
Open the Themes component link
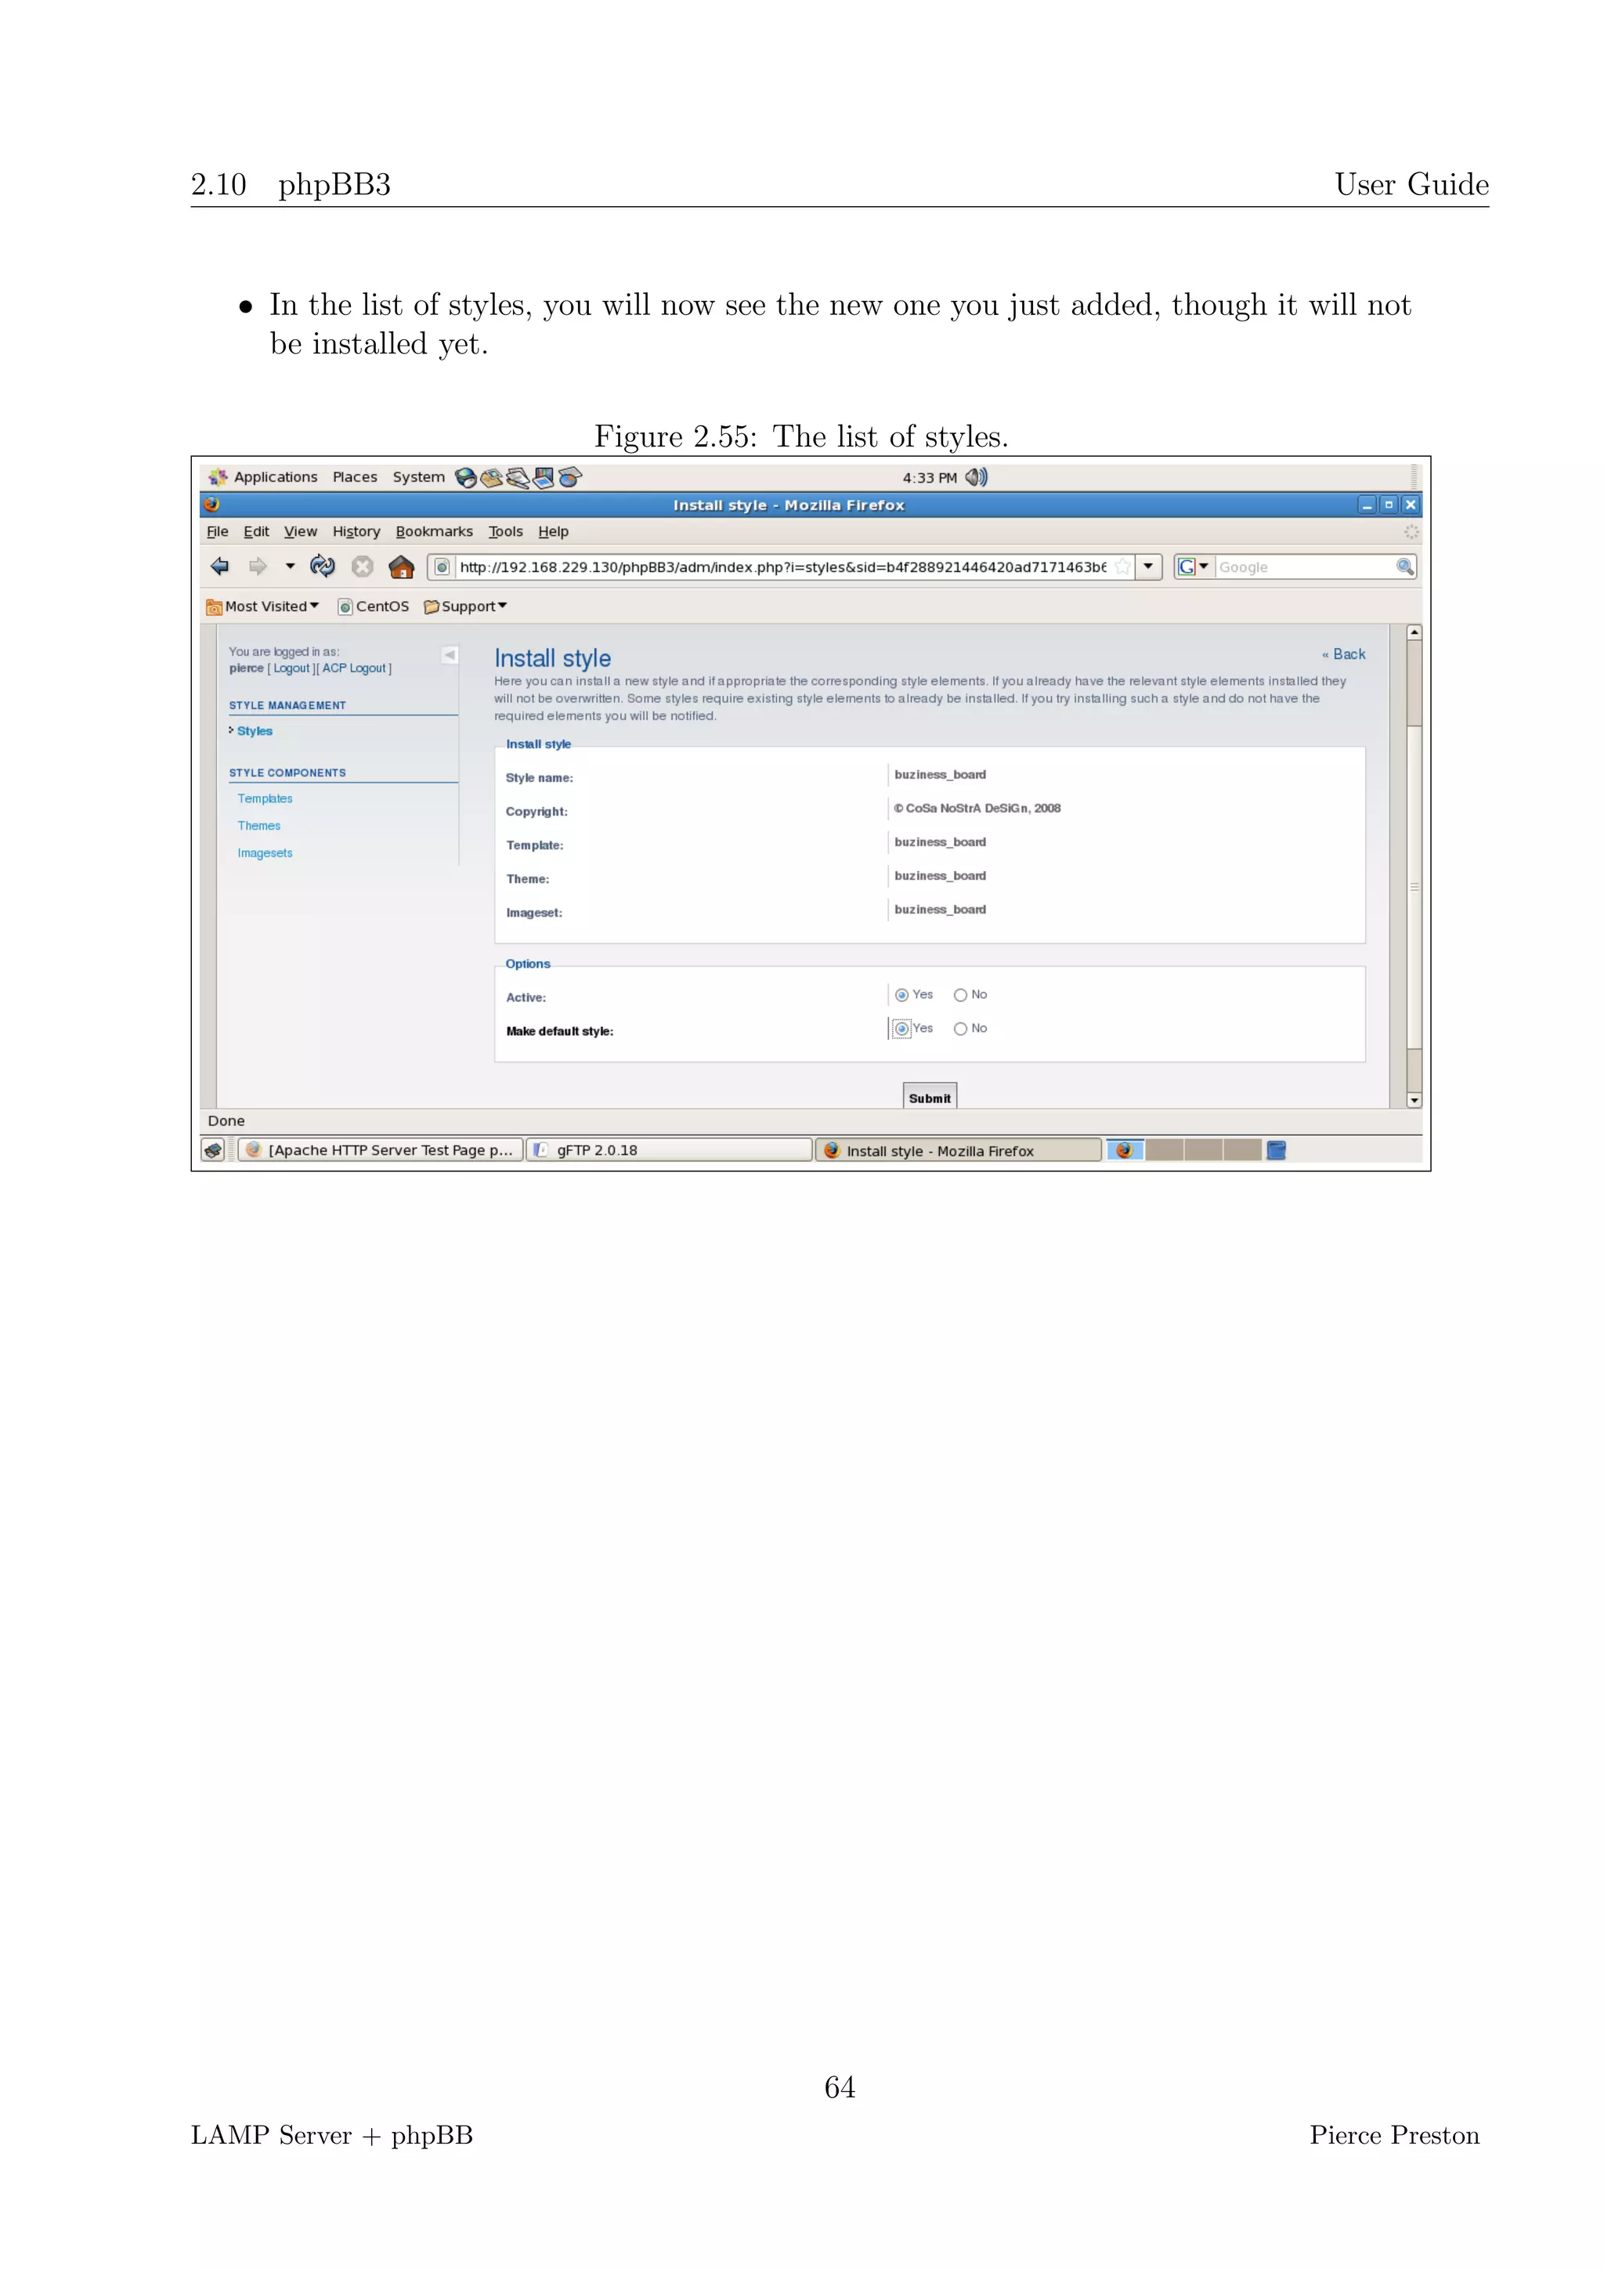(x=258, y=826)
